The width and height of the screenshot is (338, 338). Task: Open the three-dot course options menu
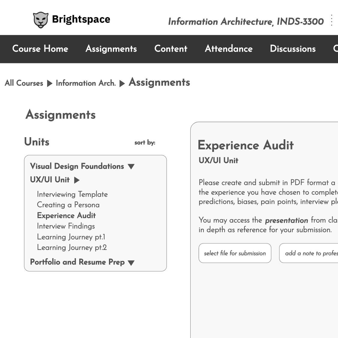coord(331,20)
